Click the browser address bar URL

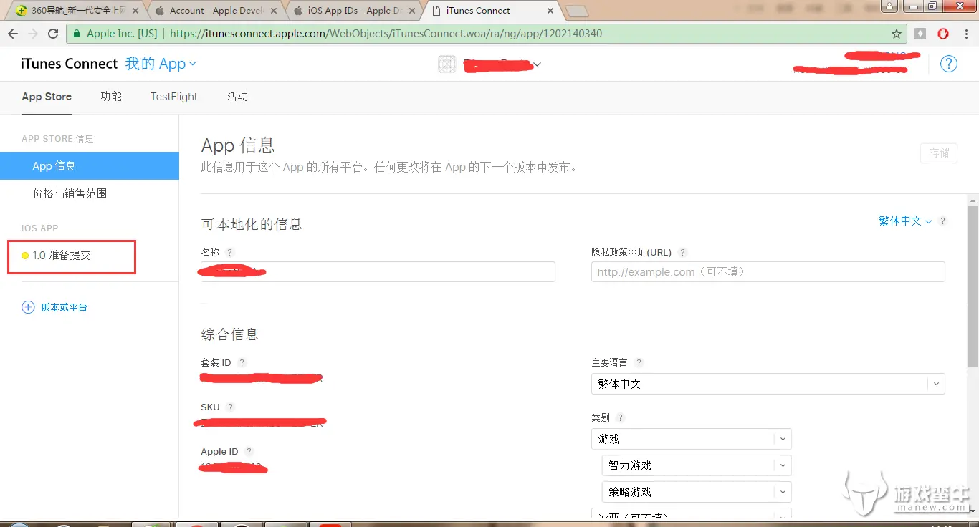click(386, 34)
